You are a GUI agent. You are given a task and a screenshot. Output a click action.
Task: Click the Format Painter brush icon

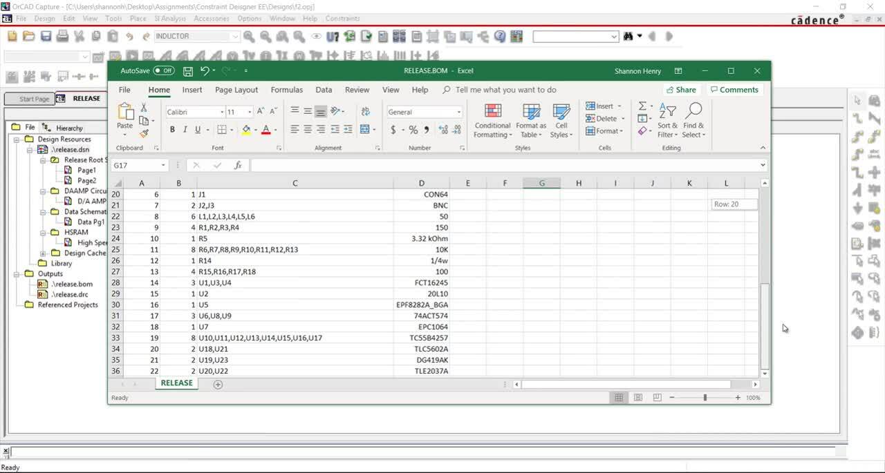point(144,134)
